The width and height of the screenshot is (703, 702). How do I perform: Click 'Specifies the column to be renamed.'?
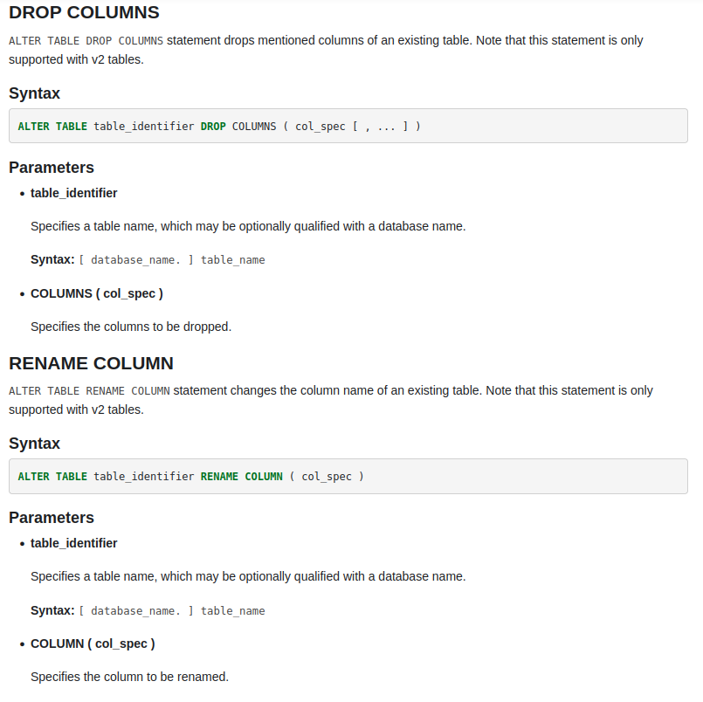point(129,677)
